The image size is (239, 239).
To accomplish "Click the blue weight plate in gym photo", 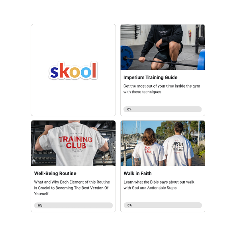I will (x=126, y=58).
